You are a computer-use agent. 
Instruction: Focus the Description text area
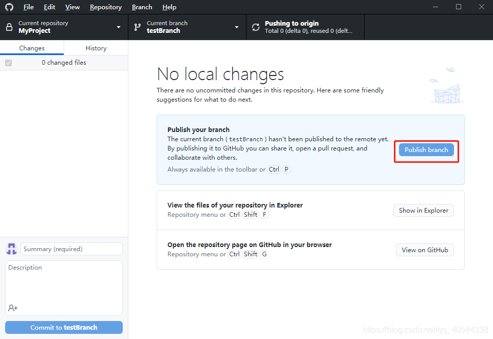click(64, 288)
